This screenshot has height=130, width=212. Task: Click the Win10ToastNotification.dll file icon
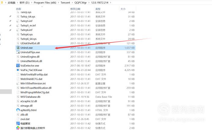pos(18,88)
